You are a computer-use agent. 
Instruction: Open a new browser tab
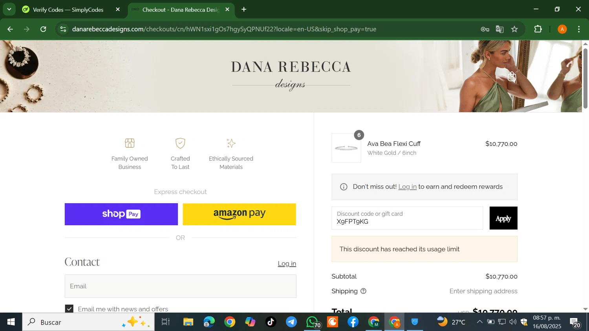[244, 9]
